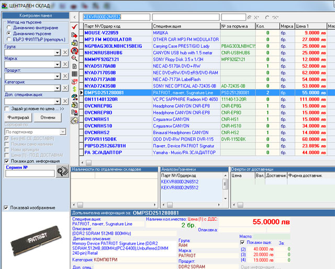Viewport: 335px width, 269px height.
Task: Open the Категория dropdown
Action: point(57,88)
